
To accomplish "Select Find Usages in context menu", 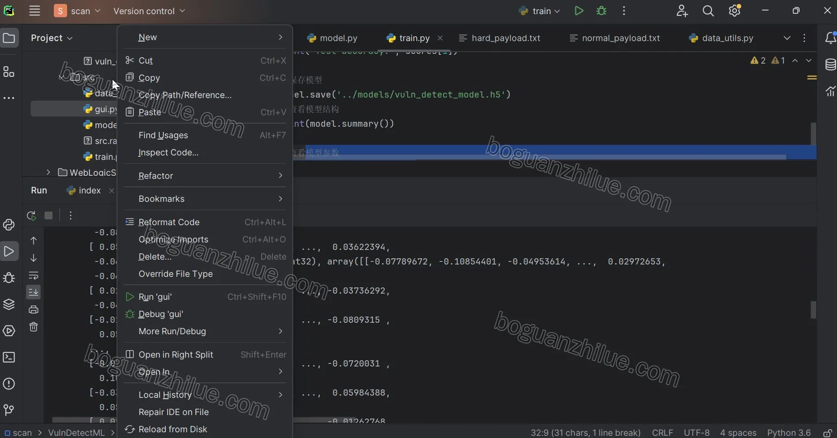I will (205, 135).
